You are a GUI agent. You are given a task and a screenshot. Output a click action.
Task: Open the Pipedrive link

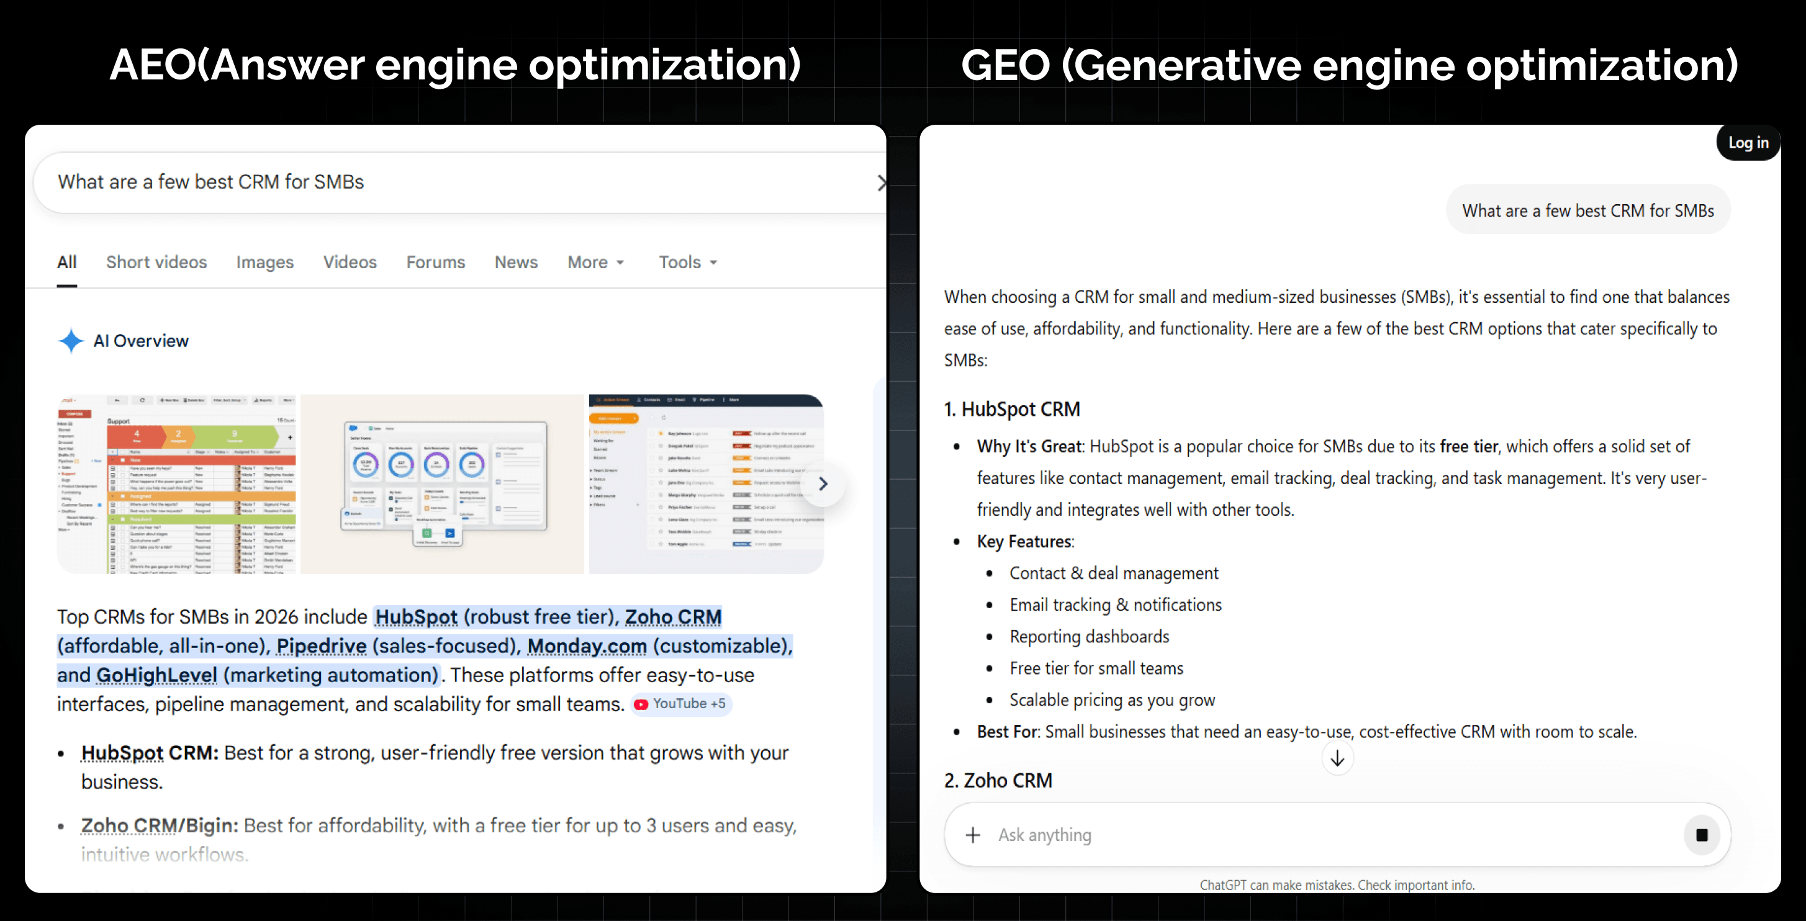click(x=321, y=645)
